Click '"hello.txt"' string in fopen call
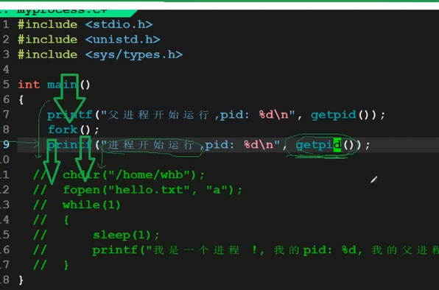This screenshot has height=290, width=439. [149, 190]
